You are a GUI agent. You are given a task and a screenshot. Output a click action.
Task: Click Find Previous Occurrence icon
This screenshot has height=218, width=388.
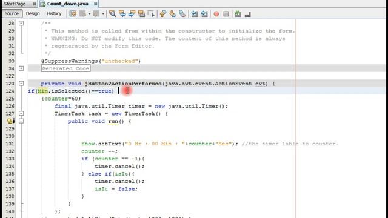pos(122,13)
